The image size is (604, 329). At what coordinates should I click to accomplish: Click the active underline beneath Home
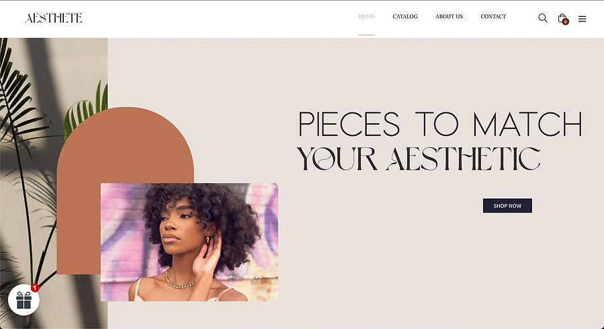pos(366,35)
